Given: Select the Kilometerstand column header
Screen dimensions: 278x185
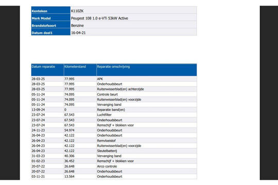Looking at the screenshot, I should point(80,70).
